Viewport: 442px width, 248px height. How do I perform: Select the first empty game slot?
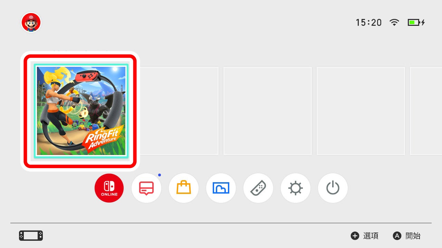click(x=179, y=111)
